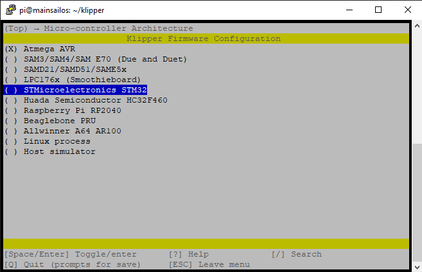Click Micro-controller Architecture breadcrumb
The image size is (422, 272).
point(118,28)
